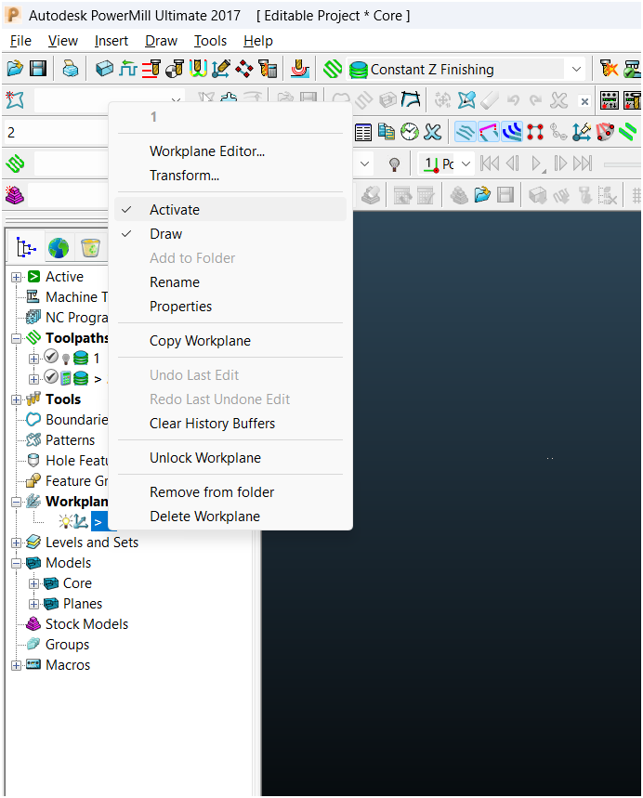This screenshot has height=798, width=643.
Task: Click simulation play button
Action: pyautogui.click(x=536, y=164)
